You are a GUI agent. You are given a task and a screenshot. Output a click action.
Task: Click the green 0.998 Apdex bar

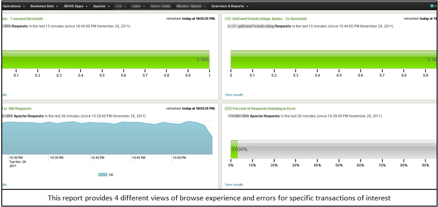coord(105,60)
